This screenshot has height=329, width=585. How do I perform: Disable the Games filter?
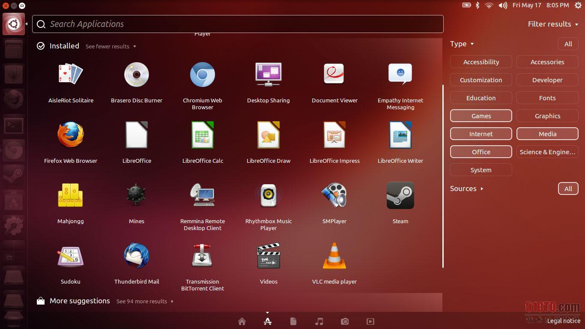481,116
